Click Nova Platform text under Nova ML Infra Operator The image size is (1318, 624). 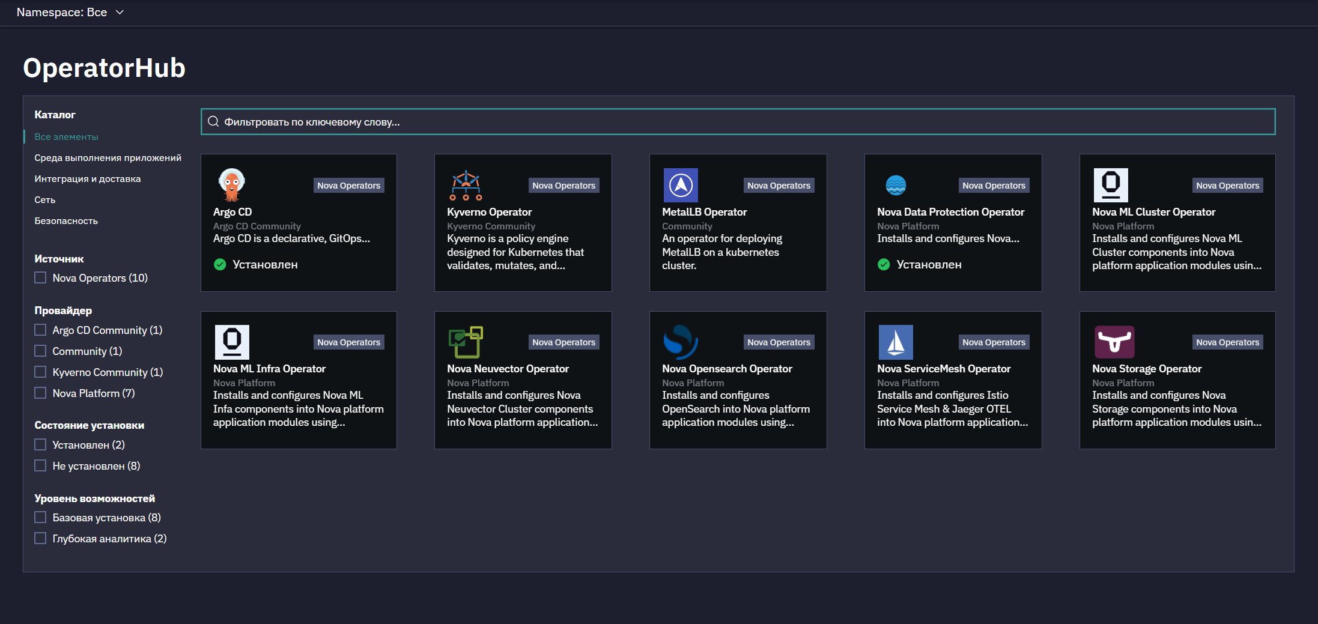click(x=244, y=383)
